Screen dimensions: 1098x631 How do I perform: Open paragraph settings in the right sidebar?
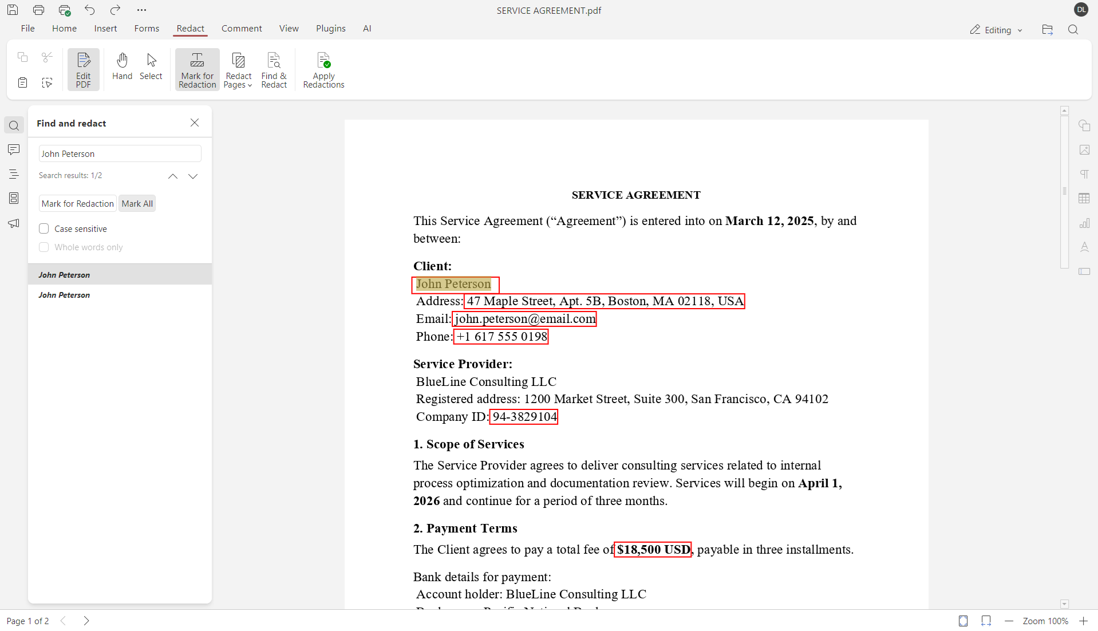pyautogui.click(x=1085, y=173)
